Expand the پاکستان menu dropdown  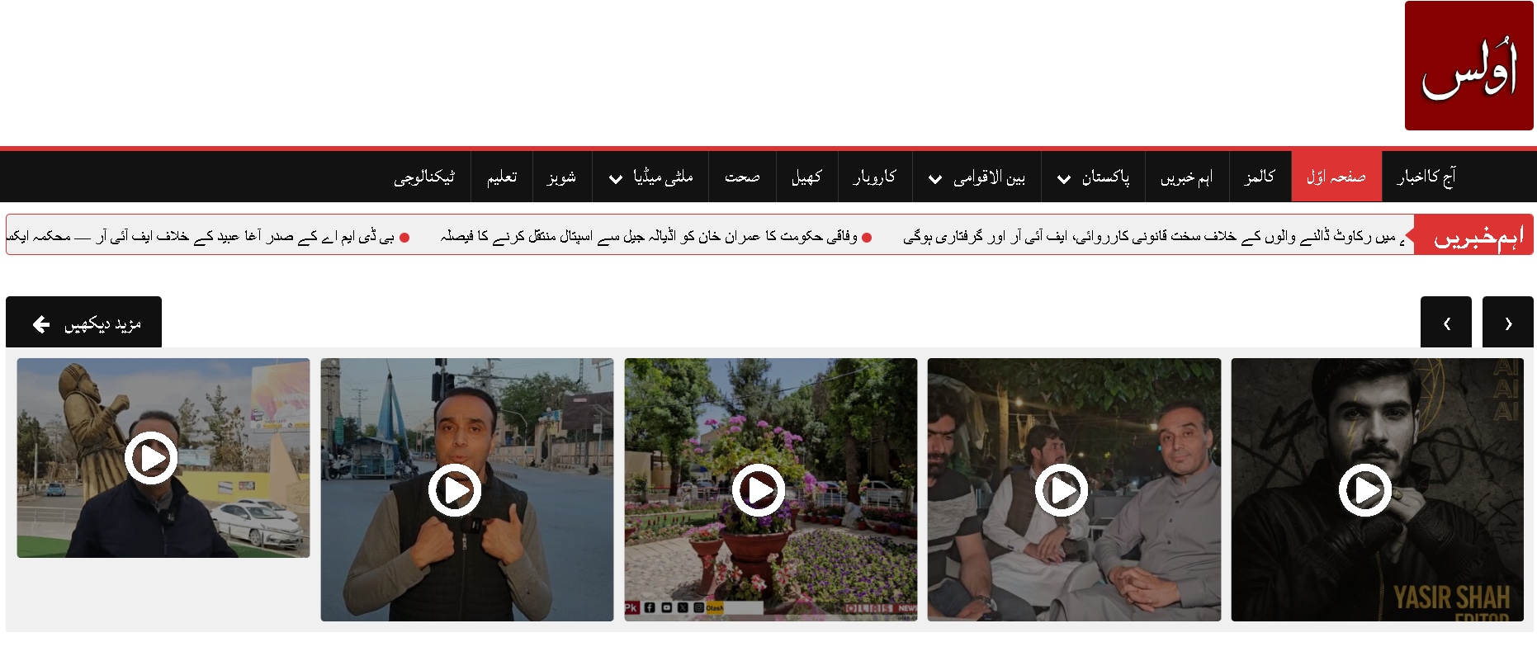point(1064,178)
